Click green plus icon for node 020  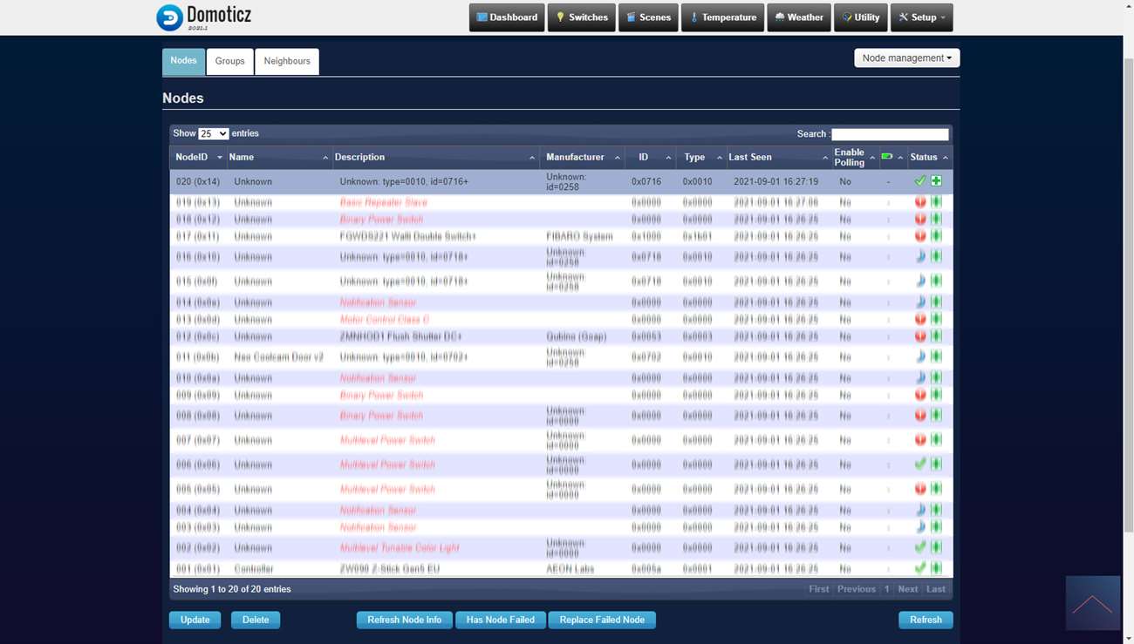(x=936, y=181)
